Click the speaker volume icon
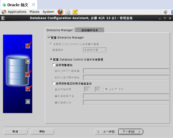 coord(165,12)
